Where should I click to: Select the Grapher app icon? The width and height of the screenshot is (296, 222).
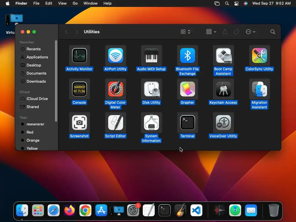coord(187,89)
